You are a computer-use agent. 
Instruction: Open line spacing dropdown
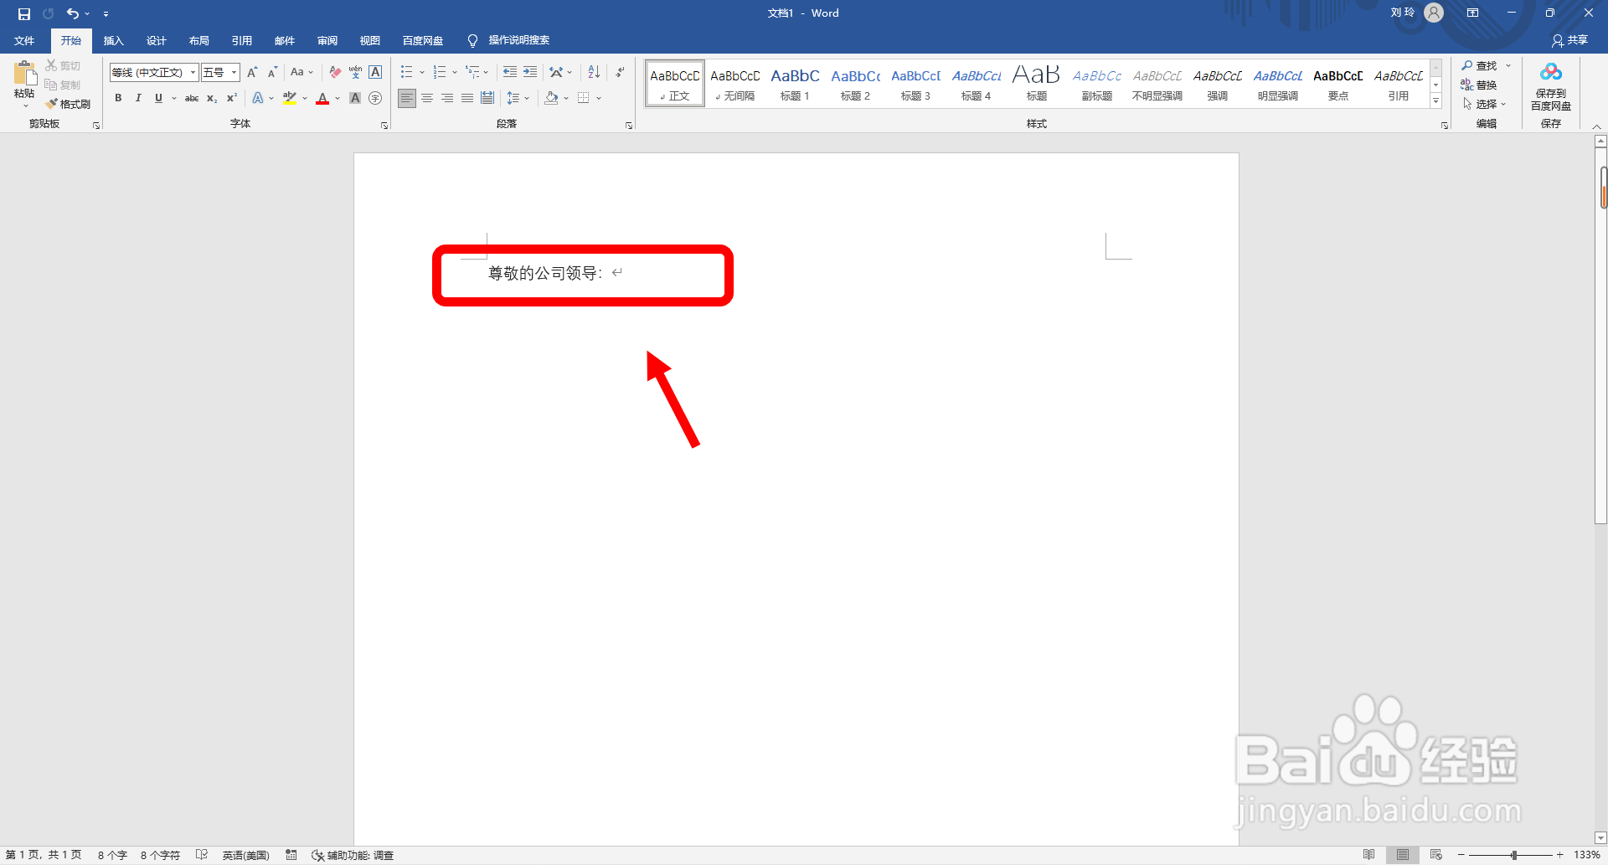518,98
